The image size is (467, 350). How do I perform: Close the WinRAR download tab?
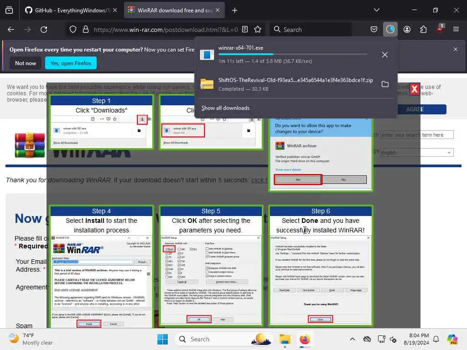(x=218, y=10)
